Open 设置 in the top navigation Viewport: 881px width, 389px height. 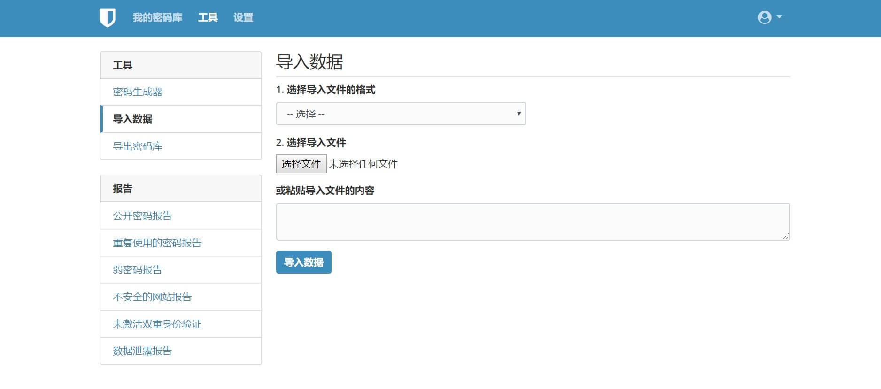coord(243,18)
